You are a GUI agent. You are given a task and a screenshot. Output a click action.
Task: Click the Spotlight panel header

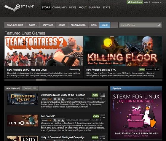pyautogui.click(x=136, y=88)
